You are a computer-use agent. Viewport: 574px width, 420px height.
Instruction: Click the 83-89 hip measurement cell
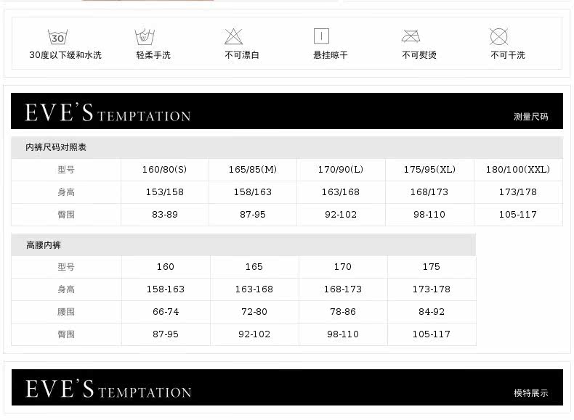pyautogui.click(x=164, y=215)
